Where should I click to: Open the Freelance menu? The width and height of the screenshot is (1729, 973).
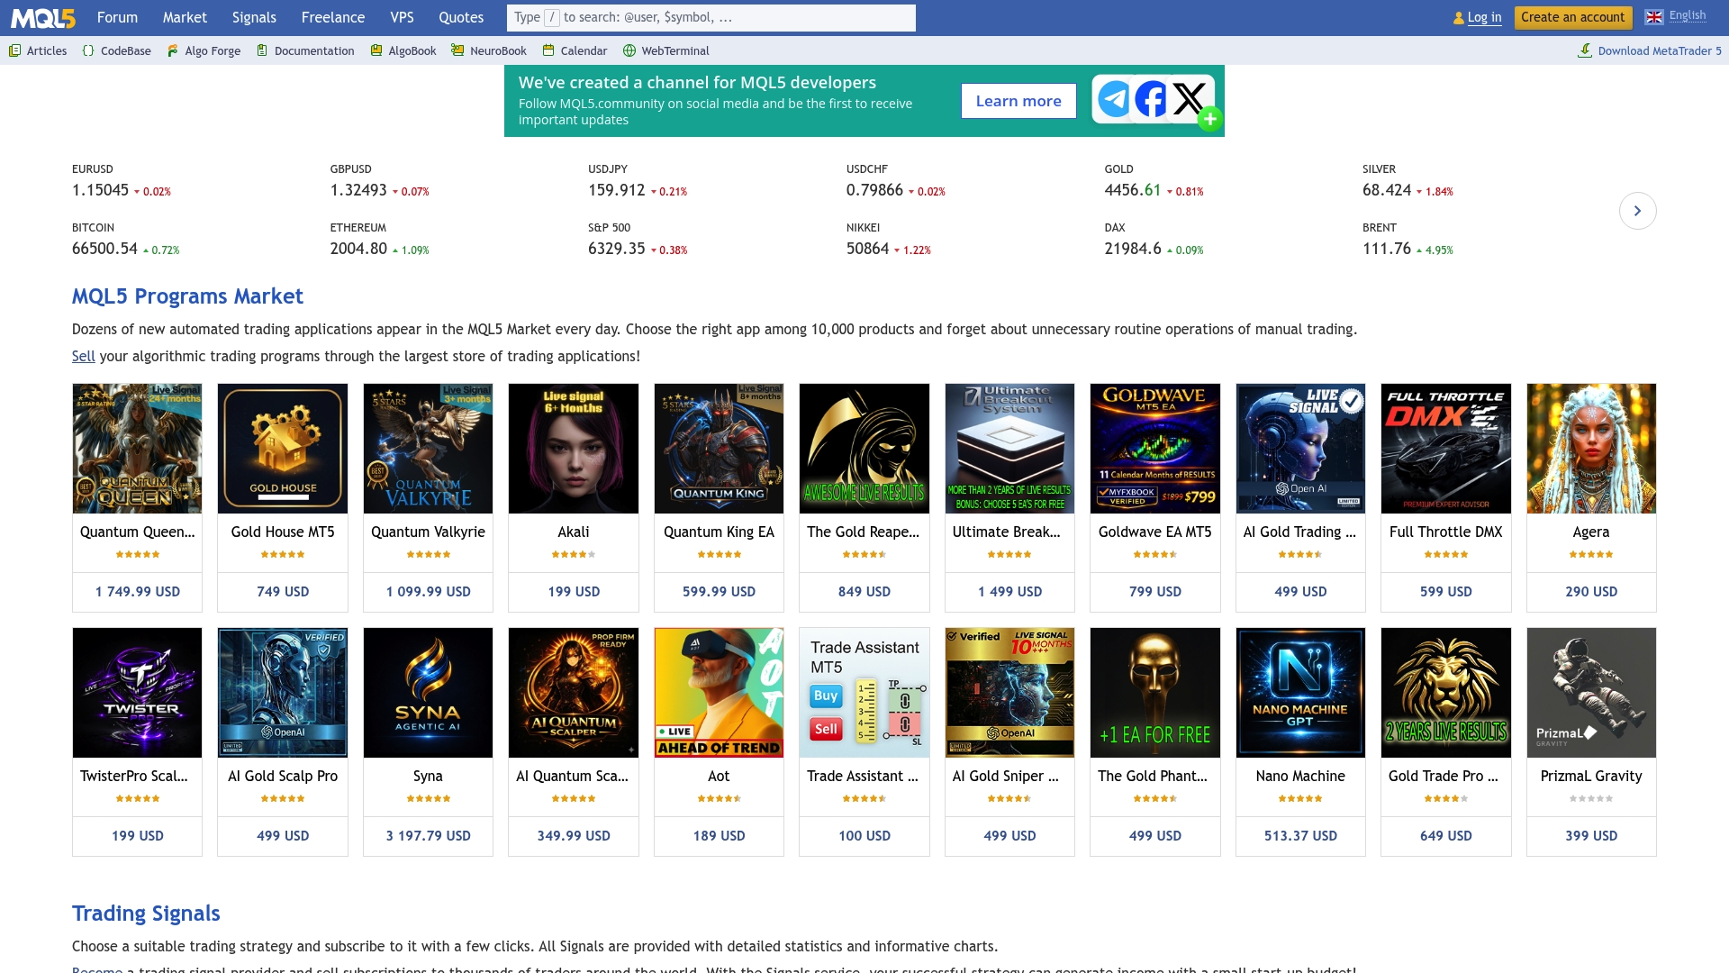pos(333,17)
